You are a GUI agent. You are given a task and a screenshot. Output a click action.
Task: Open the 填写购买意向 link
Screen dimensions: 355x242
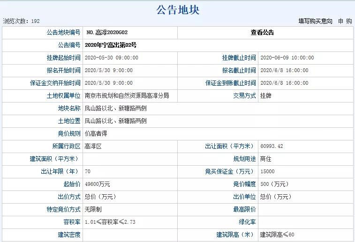[315, 21]
